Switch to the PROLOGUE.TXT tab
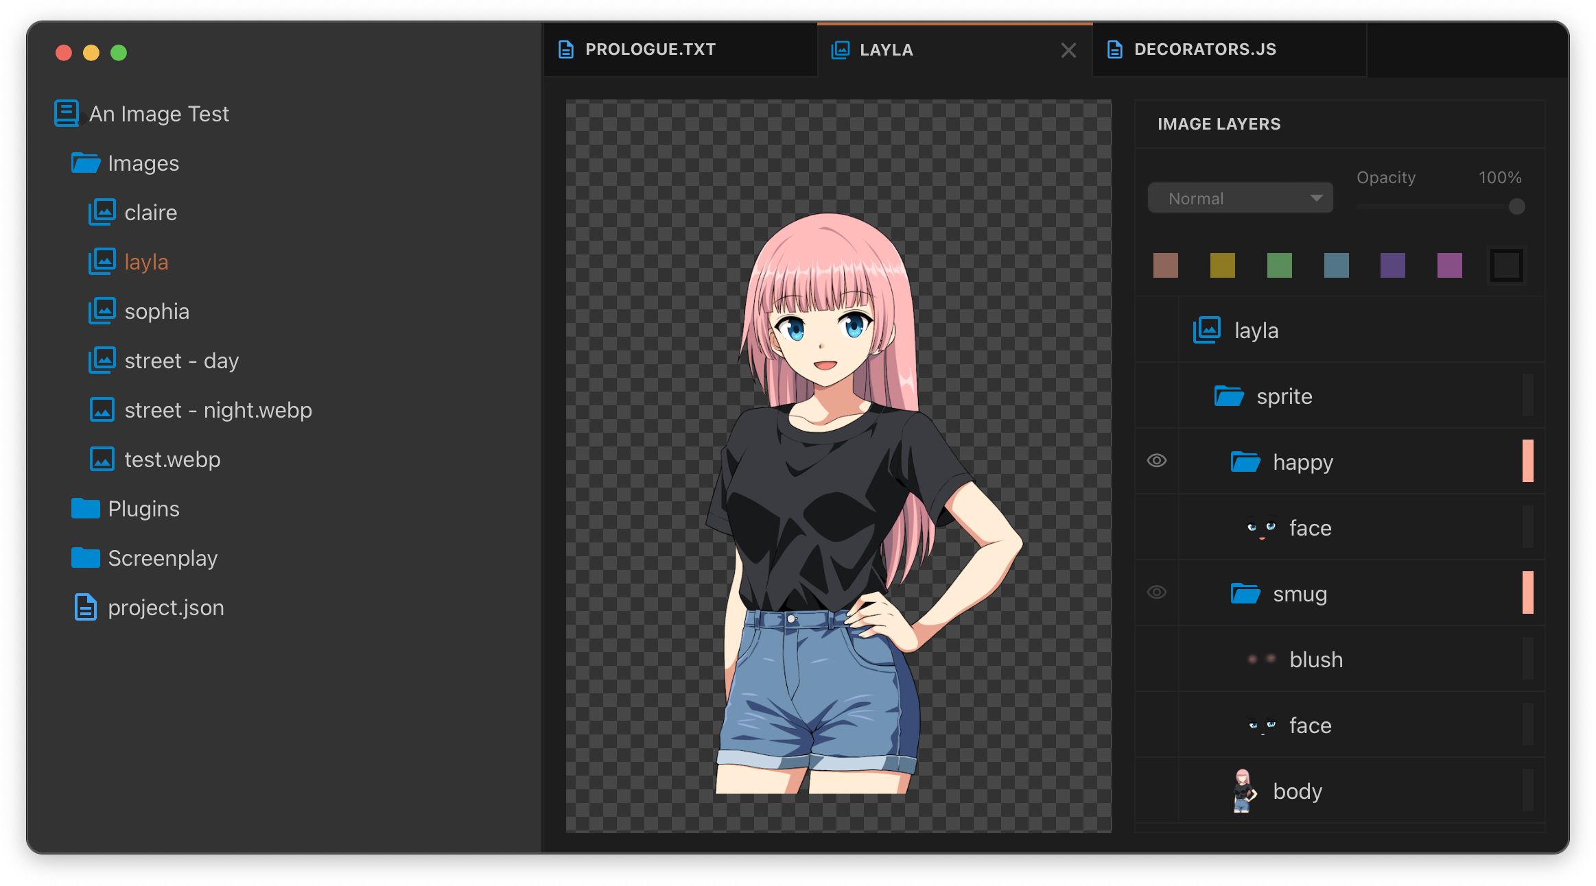Viewport: 1596px width, 886px height. tap(649, 49)
